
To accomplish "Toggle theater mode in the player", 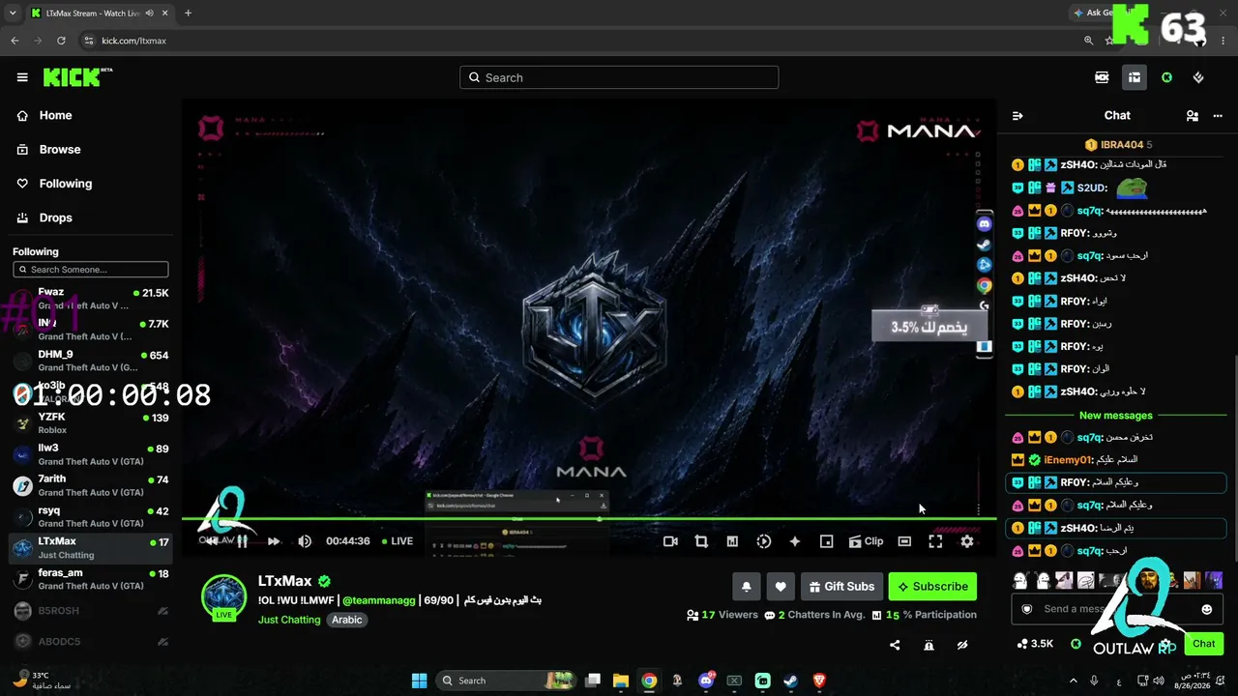I will [904, 541].
